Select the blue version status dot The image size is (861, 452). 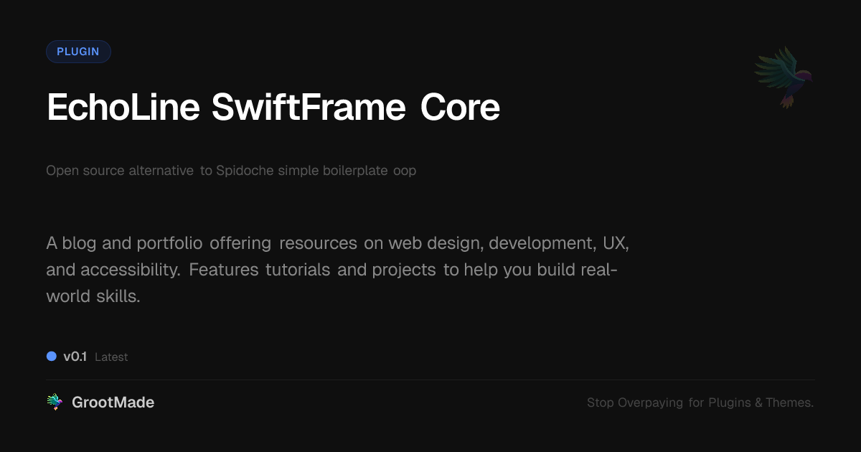52,356
